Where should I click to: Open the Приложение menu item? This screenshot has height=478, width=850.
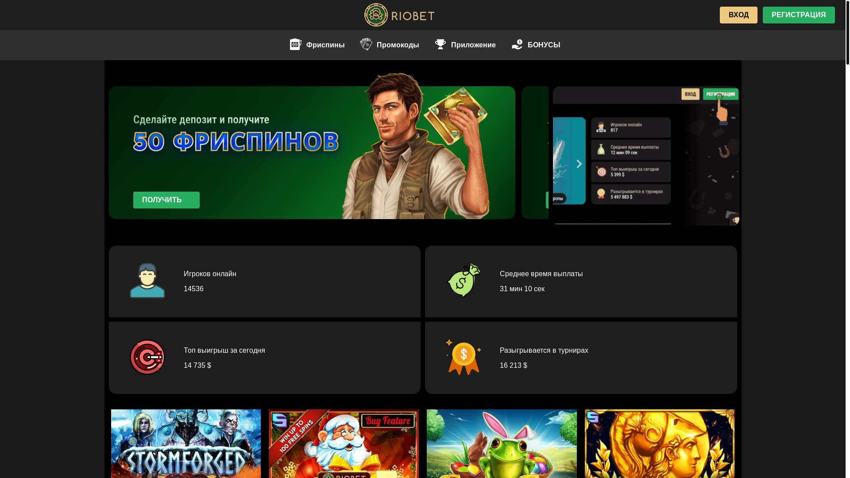click(x=465, y=45)
